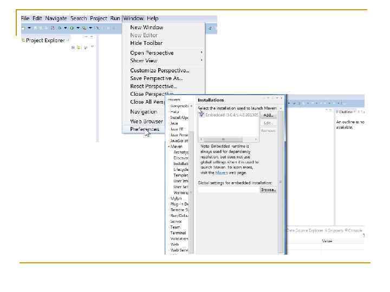Select Close Perspective entry
Viewport: 390px width, 292px height.
click(x=152, y=94)
